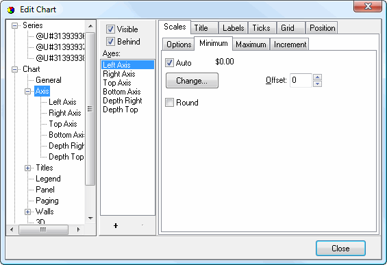This screenshot has height=265, width=387.
Task: Enable the Round checkbox
Action: pos(169,103)
